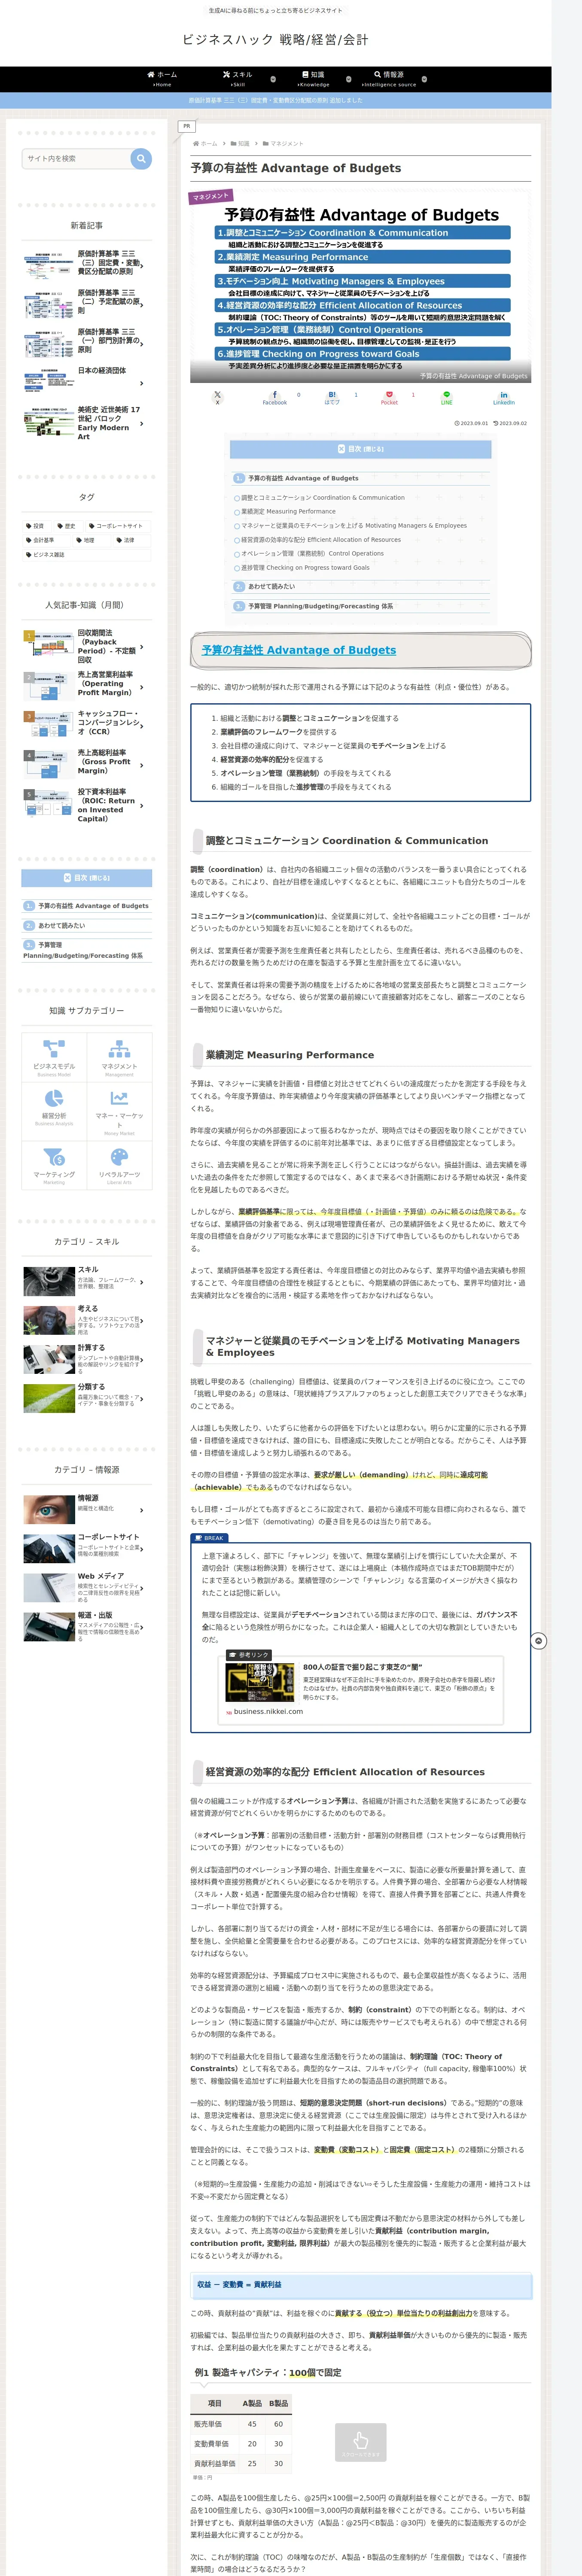Open the マーケティング Marketing subcategory

point(54,1165)
